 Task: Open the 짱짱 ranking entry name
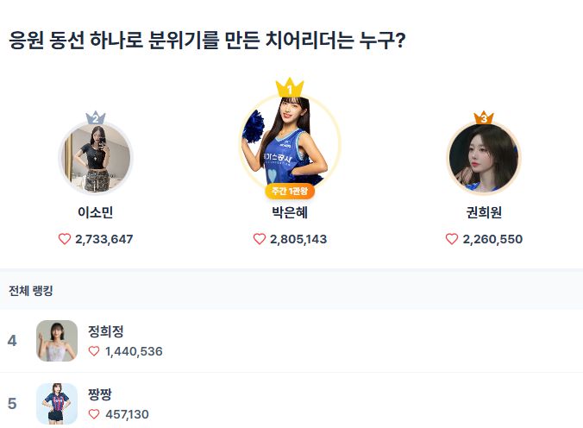pyautogui.click(x=100, y=394)
